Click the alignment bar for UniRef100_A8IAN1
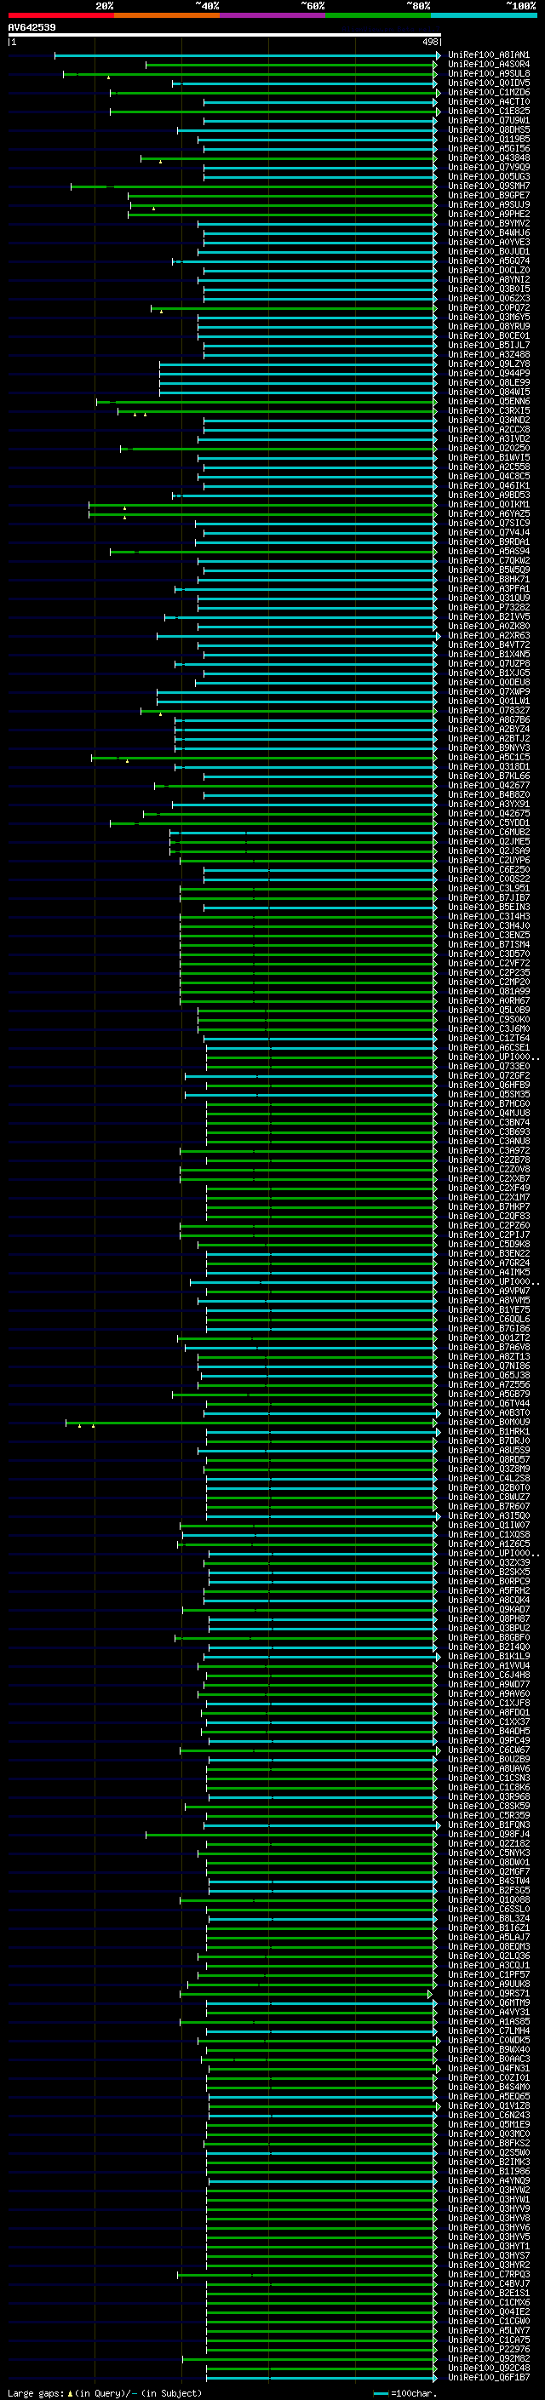This screenshot has height=2400, width=545. tap(247, 56)
